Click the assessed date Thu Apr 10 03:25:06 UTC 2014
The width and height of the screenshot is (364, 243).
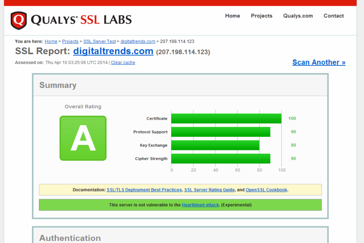coord(77,63)
